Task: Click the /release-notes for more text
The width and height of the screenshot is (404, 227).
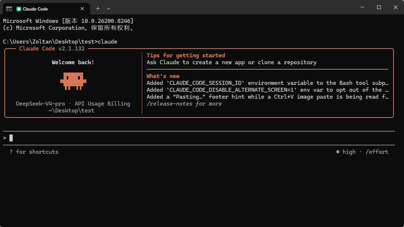Action: [184, 104]
